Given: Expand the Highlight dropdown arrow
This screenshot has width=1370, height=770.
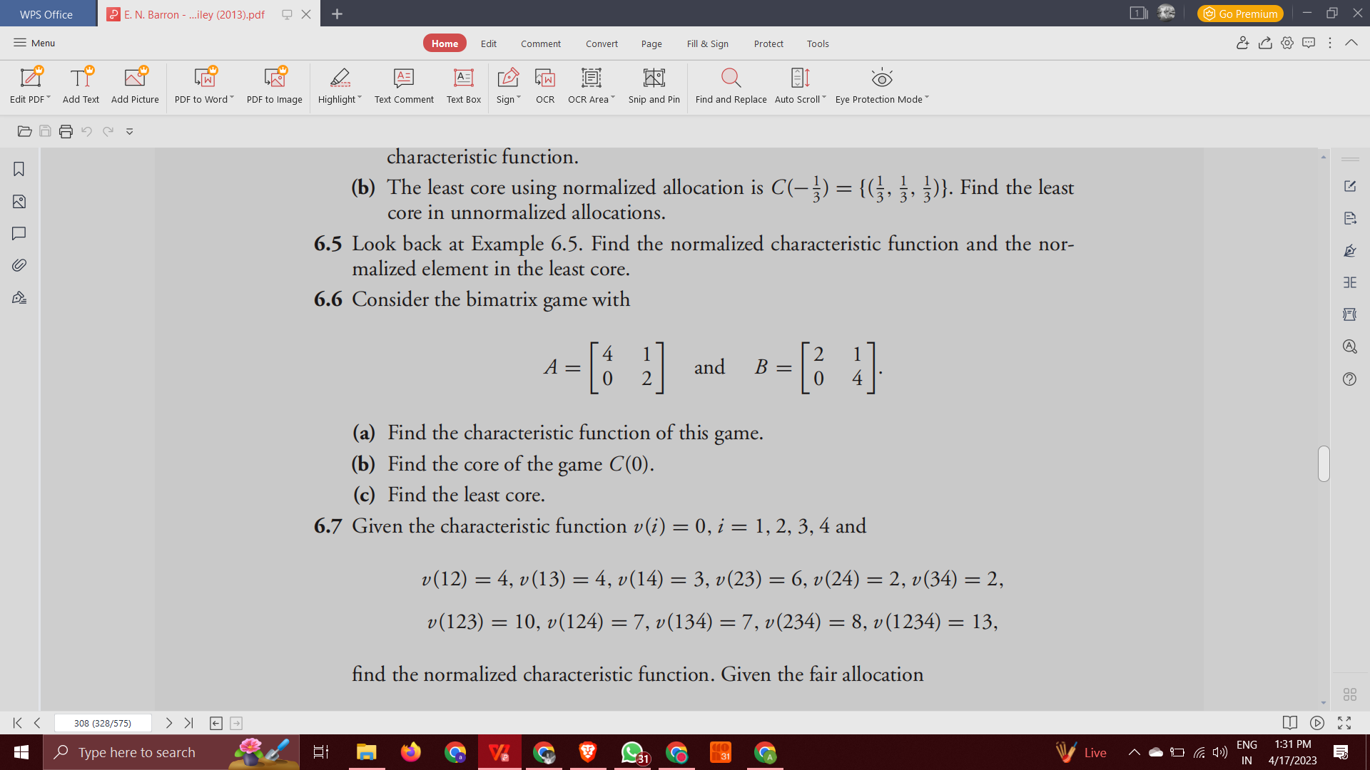Looking at the screenshot, I should [x=360, y=98].
